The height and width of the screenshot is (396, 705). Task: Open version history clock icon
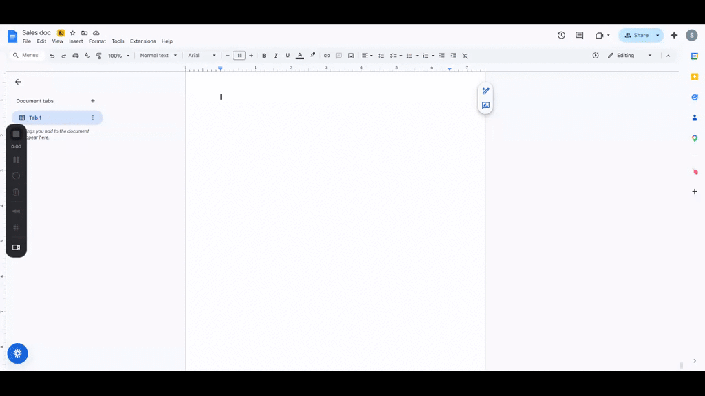click(x=561, y=35)
